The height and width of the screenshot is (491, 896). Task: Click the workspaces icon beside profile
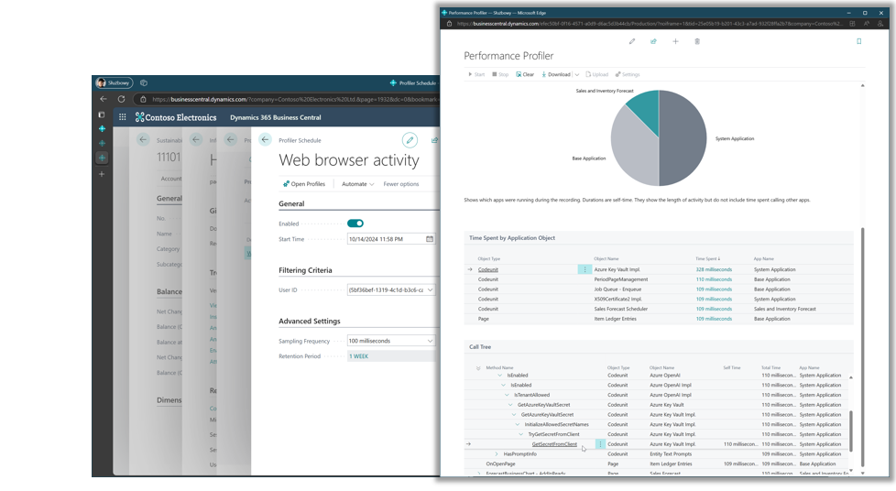click(x=144, y=82)
